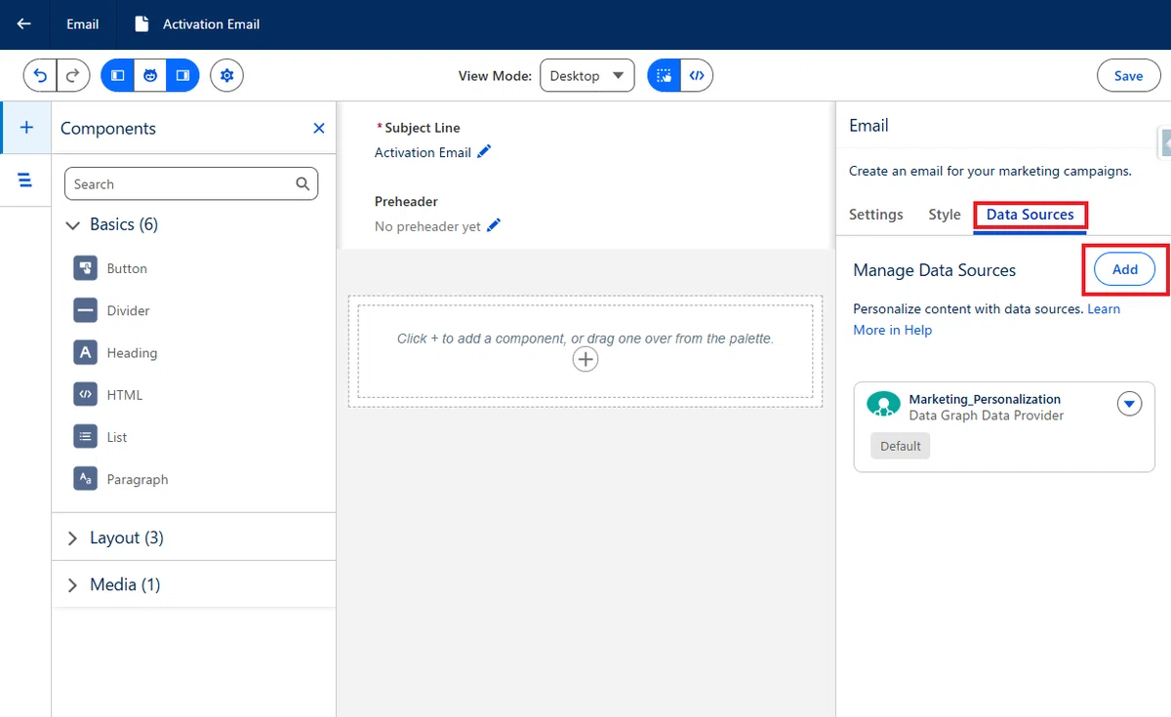Toggle the middle assistant panel icon
1171x717 pixels.
tap(150, 75)
